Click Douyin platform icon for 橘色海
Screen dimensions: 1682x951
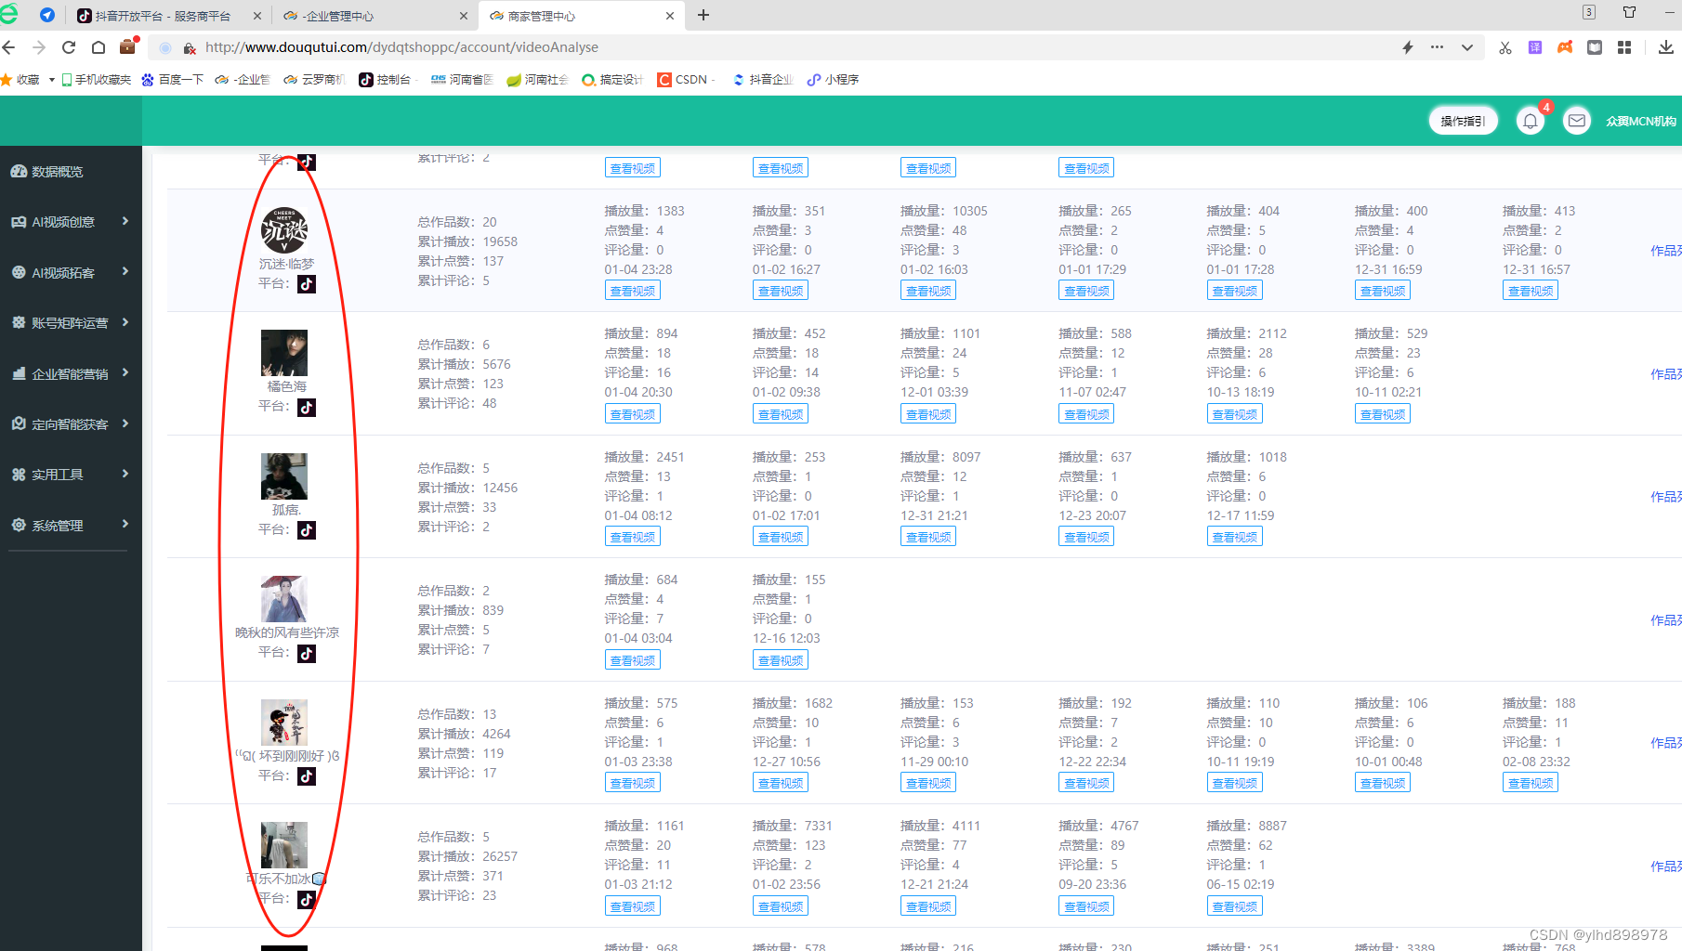click(307, 407)
